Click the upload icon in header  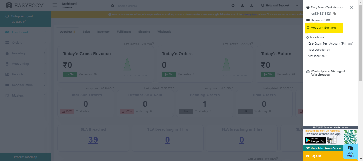click(x=252, y=6)
